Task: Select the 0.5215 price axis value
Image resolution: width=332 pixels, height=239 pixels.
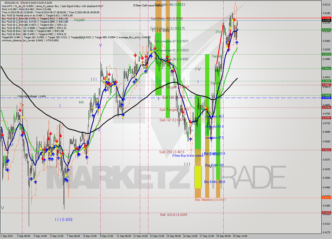Action: [x=326, y=4]
